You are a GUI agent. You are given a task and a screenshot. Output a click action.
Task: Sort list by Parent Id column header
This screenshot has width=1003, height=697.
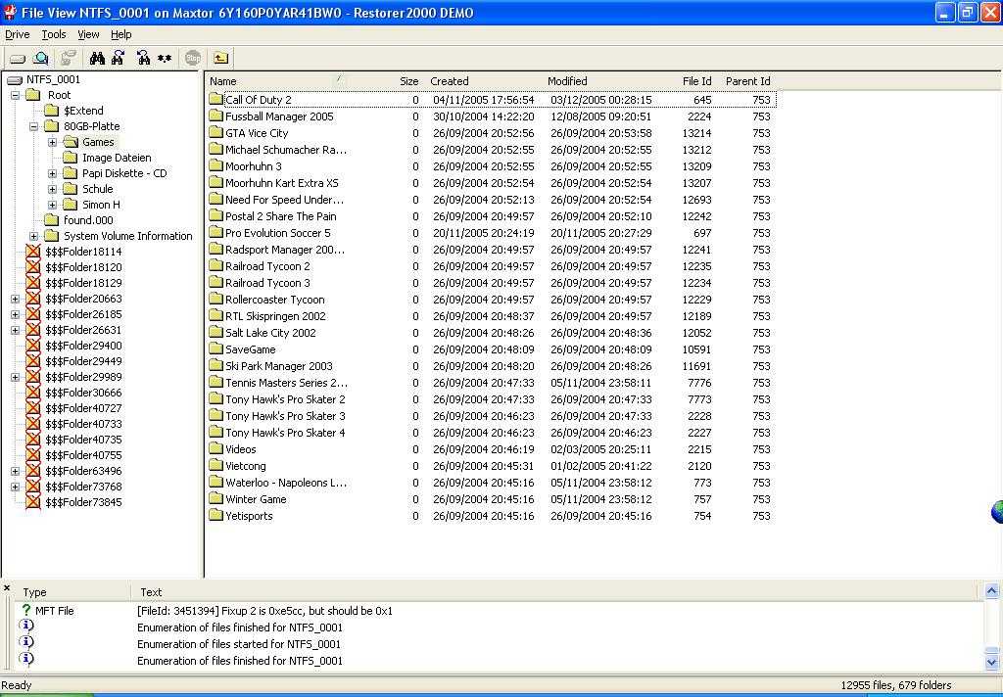[x=747, y=81]
